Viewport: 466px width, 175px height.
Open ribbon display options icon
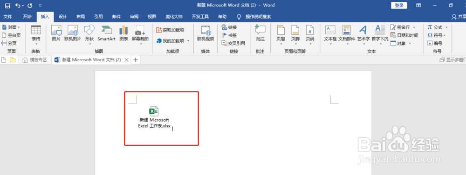418,5
